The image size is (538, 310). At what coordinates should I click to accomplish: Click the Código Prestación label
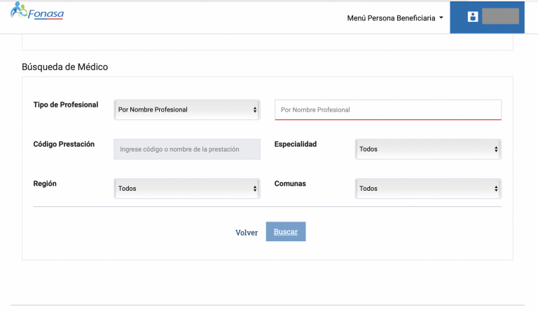[64, 144]
